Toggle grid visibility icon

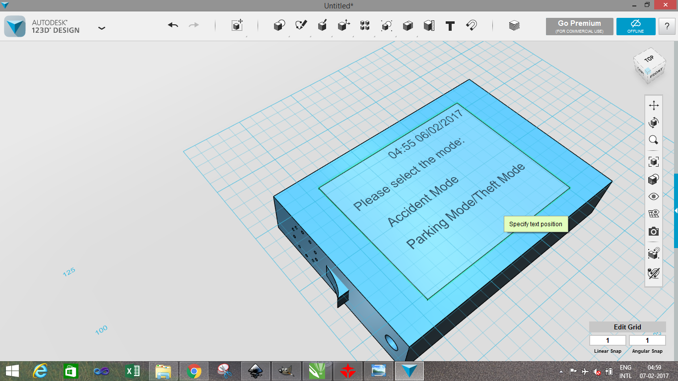point(654,214)
